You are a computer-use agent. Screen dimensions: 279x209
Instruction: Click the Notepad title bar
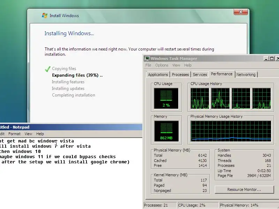[71, 127]
